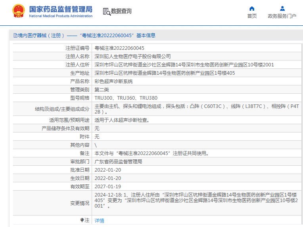Select company name 深圳驼人生物医疗电子股份有限公司

132,56
